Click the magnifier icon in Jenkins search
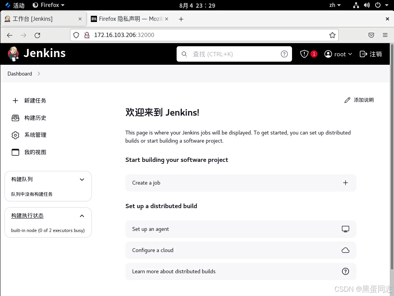The width and height of the screenshot is (394, 296). pos(184,54)
